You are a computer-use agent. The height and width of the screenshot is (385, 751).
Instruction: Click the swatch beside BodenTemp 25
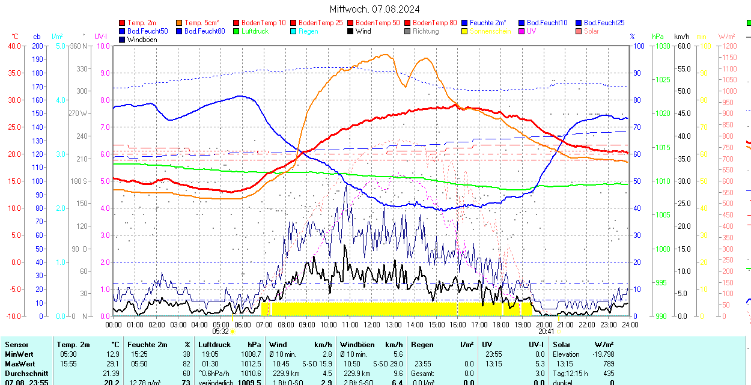point(294,23)
